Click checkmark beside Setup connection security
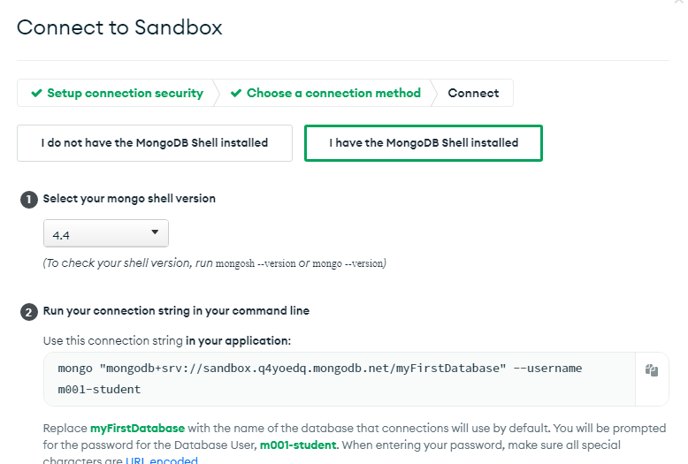This screenshot has width=688, height=464. click(x=36, y=93)
